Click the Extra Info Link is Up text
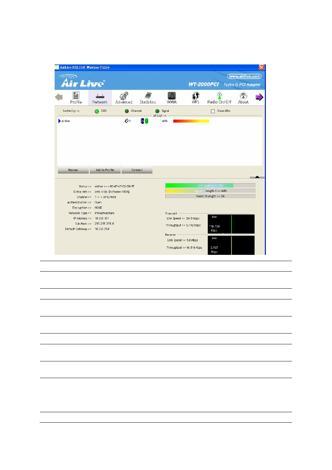 pos(112,192)
